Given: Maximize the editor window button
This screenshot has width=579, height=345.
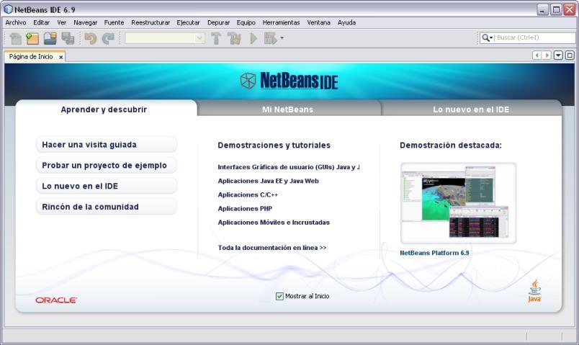Looking at the screenshot, I should (570, 55).
